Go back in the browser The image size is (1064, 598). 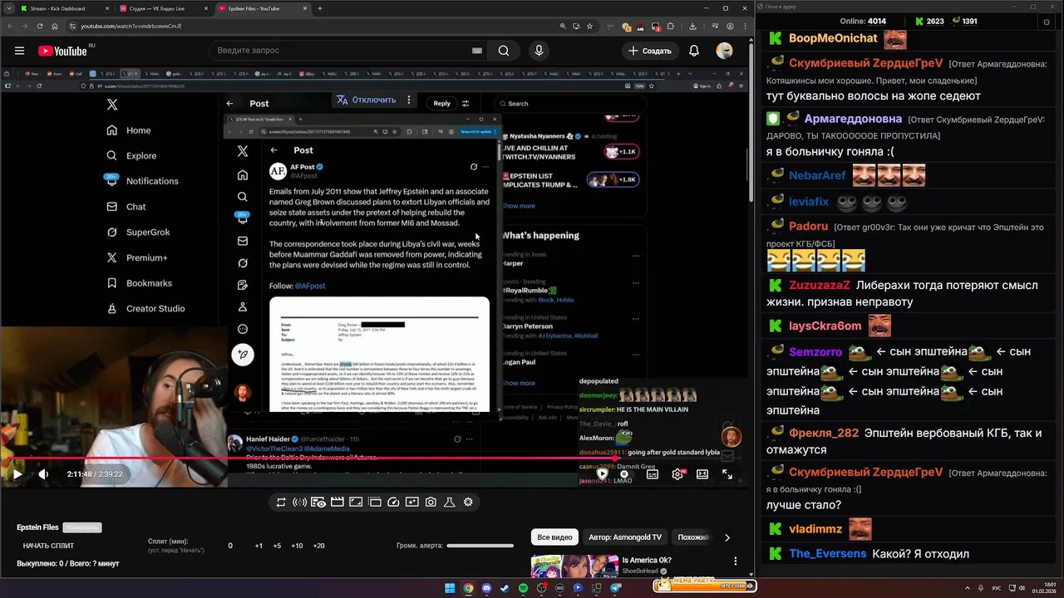[10, 26]
